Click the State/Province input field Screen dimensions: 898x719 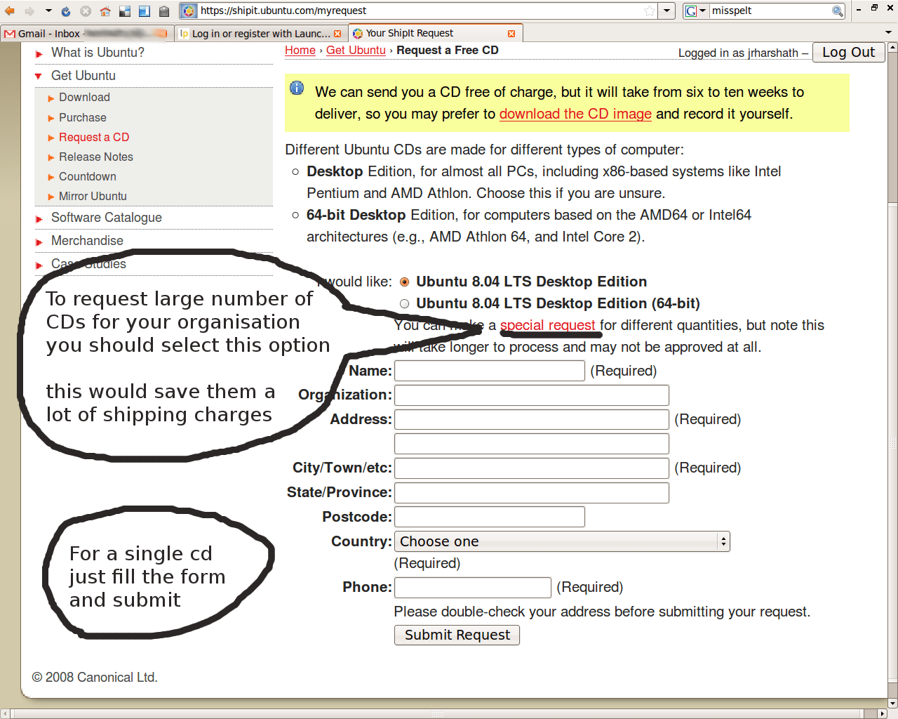click(532, 493)
